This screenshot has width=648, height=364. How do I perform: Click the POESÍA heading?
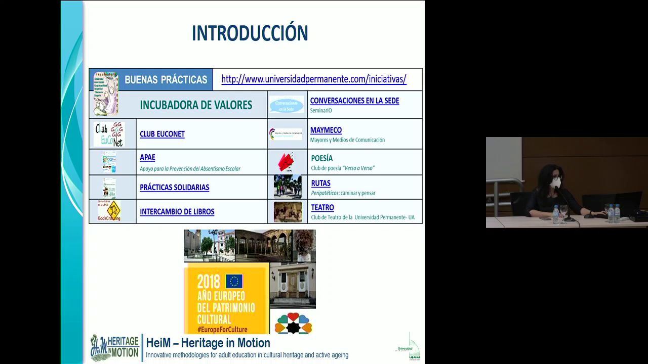[x=322, y=158]
